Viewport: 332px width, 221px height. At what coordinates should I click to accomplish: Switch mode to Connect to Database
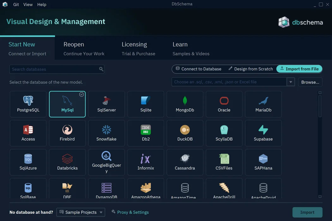click(199, 69)
